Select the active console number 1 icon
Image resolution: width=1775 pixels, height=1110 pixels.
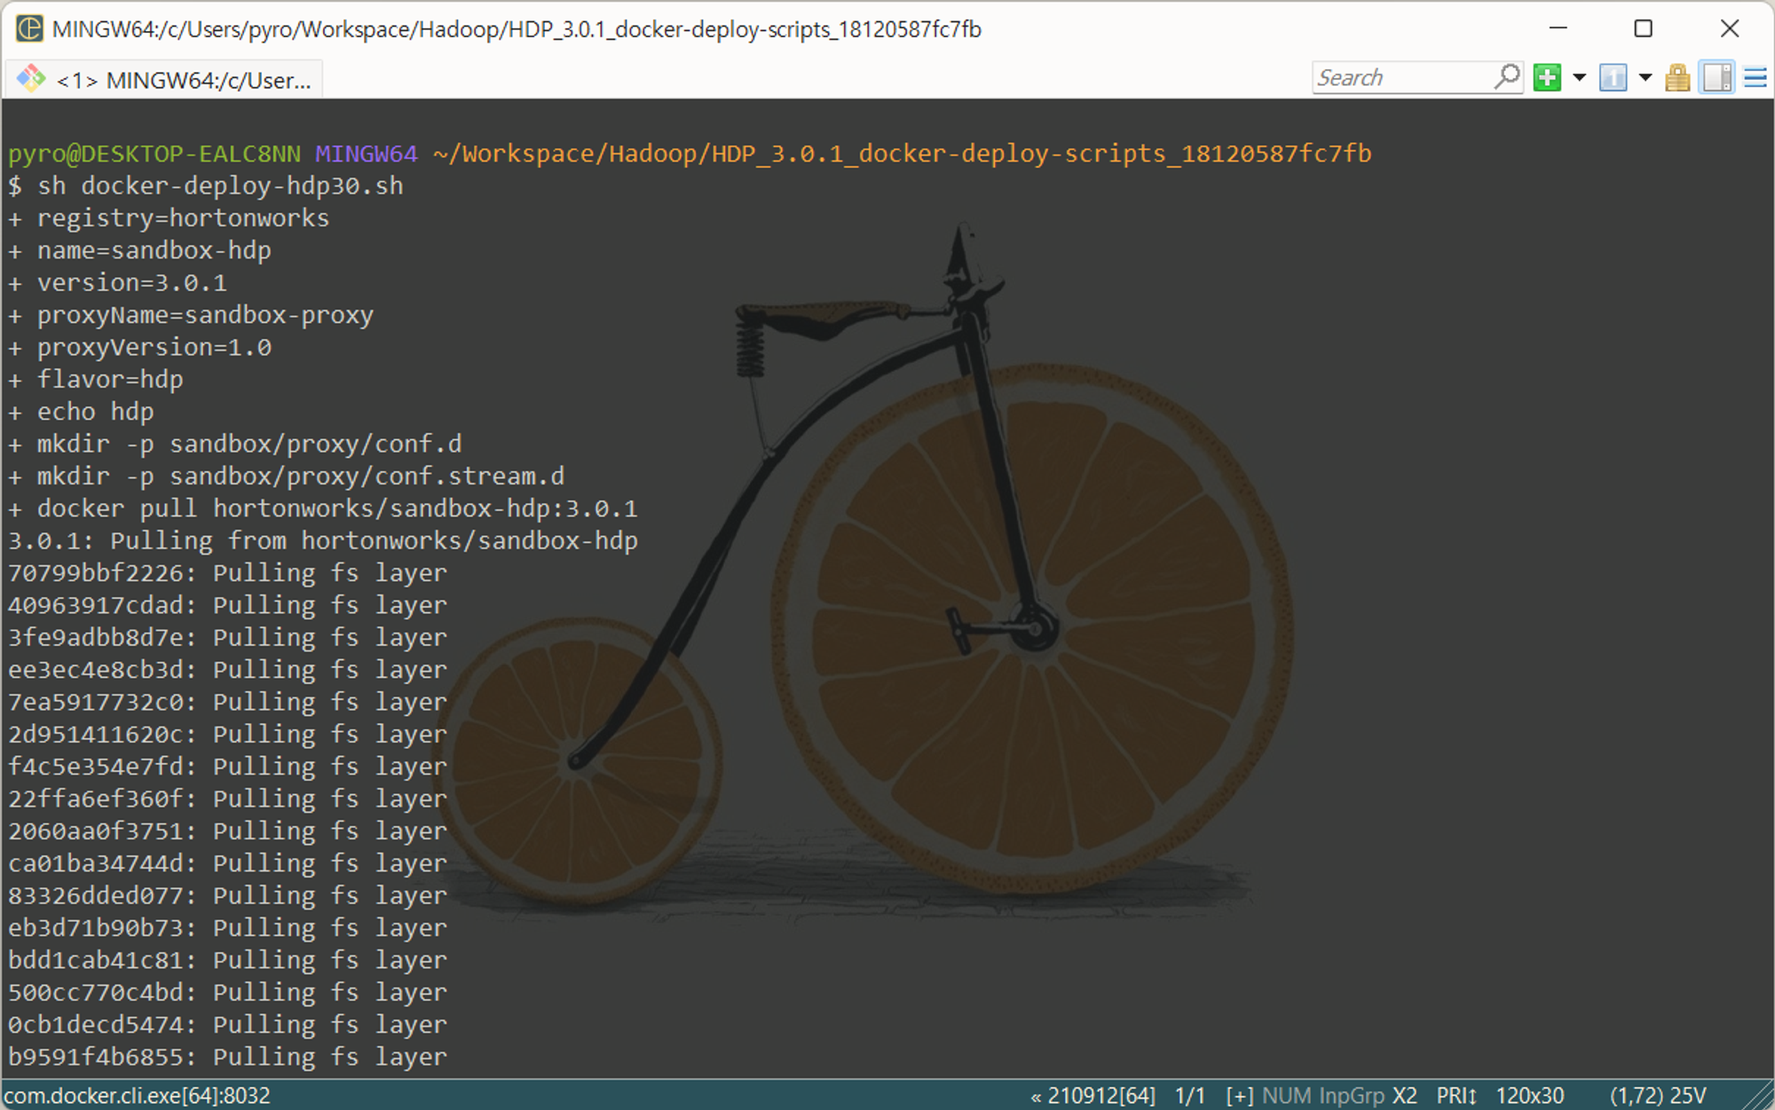pyautogui.click(x=1613, y=78)
